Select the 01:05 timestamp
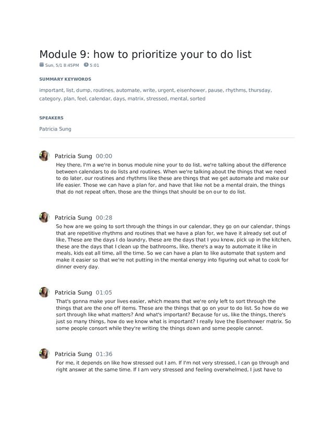Viewport: 334px width, 432px height. coord(104,293)
